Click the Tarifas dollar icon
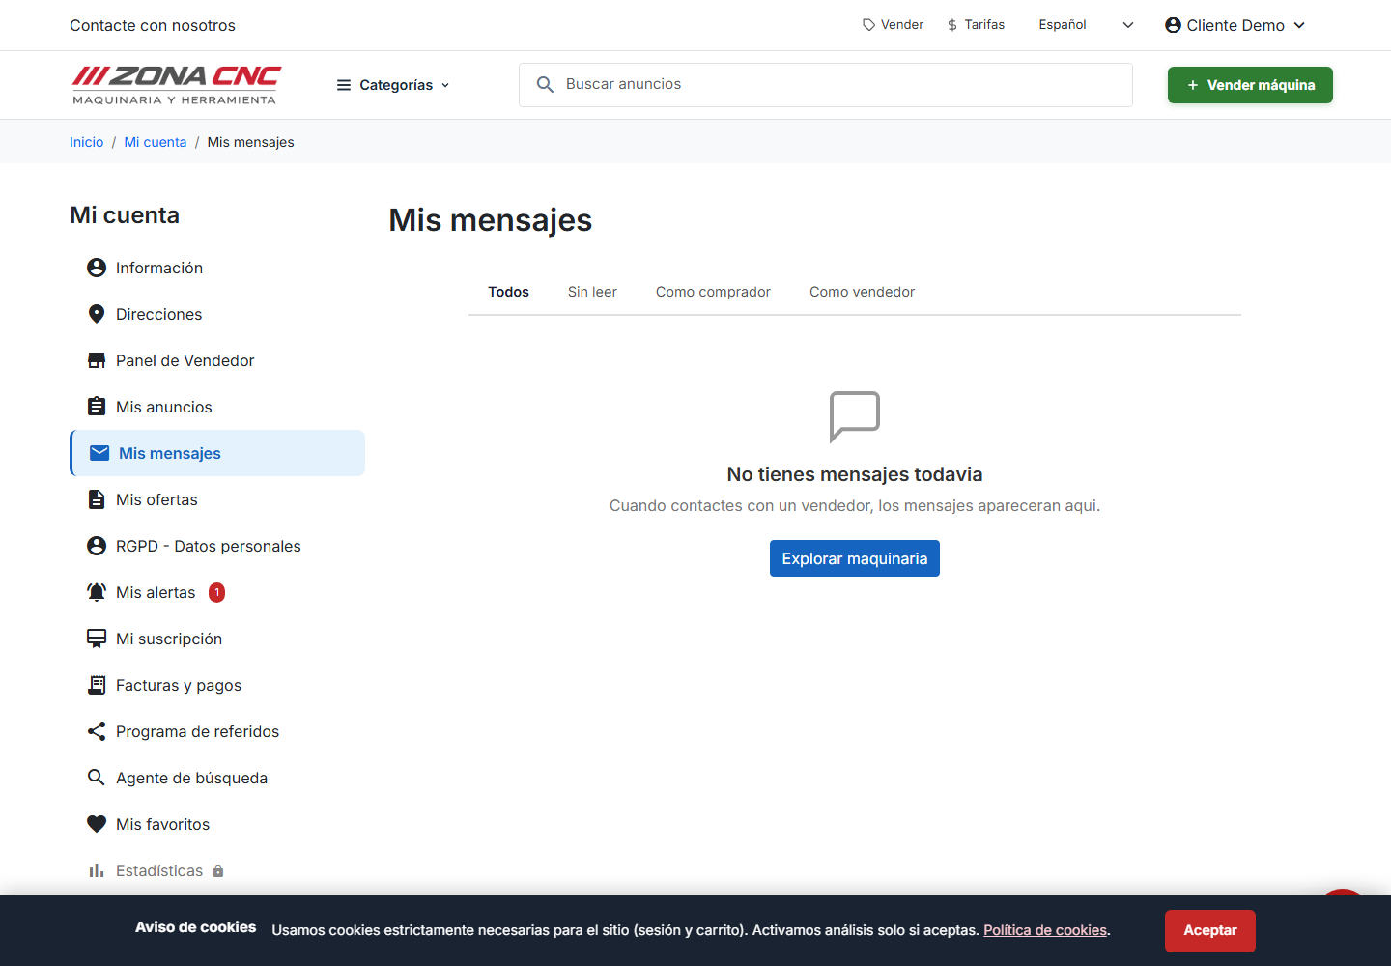1391x966 pixels. pyautogui.click(x=952, y=25)
